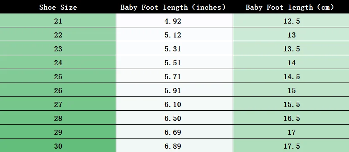Click shoe size 21 cell
The width and height of the screenshot is (349, 152).
click(x=58, y=21)
